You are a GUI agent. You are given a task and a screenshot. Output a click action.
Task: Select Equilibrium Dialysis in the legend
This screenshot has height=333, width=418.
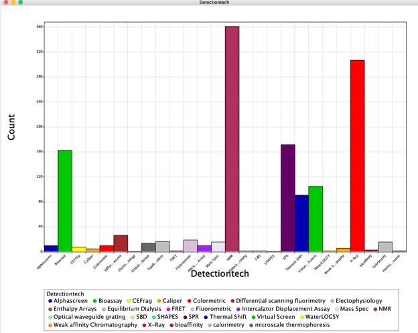tap(131, 309)
